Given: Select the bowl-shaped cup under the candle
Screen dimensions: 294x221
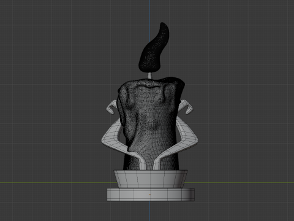Looking at the screenshot, I should click(151, 179).
